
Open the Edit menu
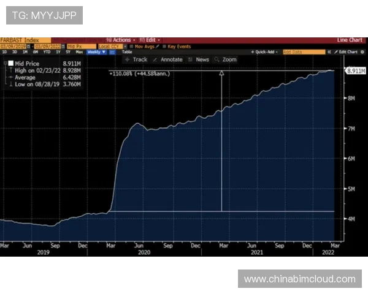[x=153, y=40]
